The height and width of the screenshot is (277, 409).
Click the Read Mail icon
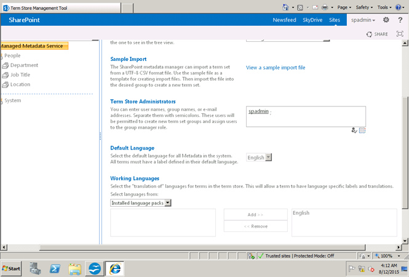[315, 7]
